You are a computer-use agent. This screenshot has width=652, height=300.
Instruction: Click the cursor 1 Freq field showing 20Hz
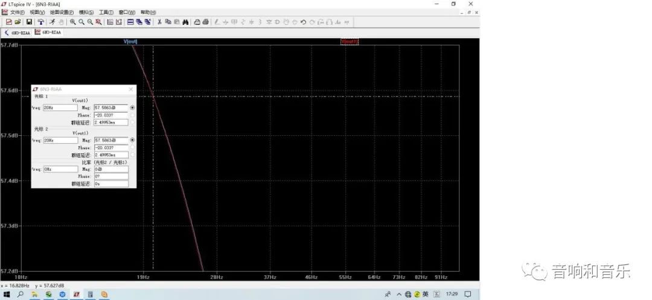pyautogui.click(x=60, y=107)
